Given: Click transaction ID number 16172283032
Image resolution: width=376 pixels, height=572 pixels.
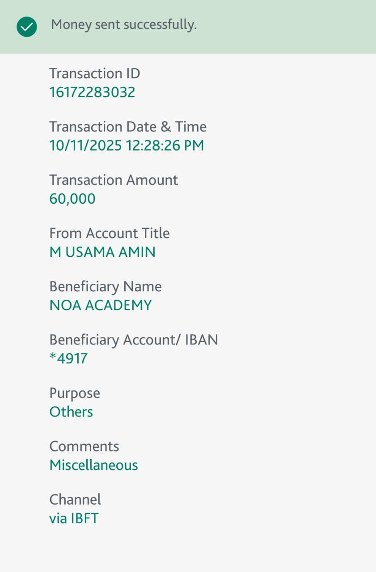Looking at the screenshot, I should (92, 93).
